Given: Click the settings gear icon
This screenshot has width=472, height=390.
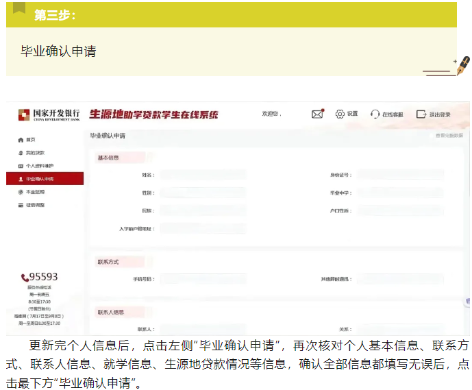Looking at the screenshot, I should pos(340,114).
